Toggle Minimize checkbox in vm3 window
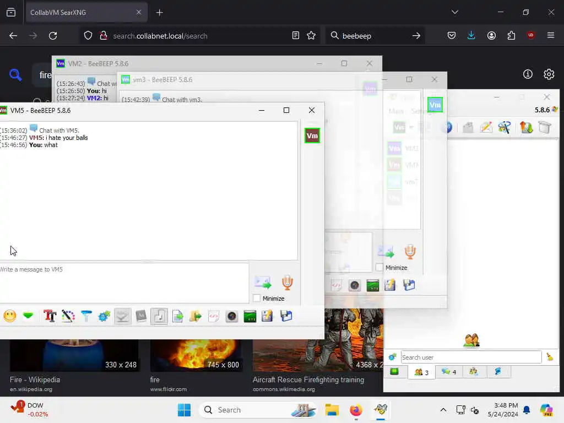The image size is (564, 423). pyautogui.click(x=379, y=268)
